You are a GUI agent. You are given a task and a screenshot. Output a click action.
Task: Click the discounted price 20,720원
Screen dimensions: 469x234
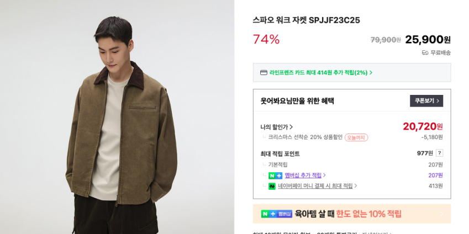point(423,127)
